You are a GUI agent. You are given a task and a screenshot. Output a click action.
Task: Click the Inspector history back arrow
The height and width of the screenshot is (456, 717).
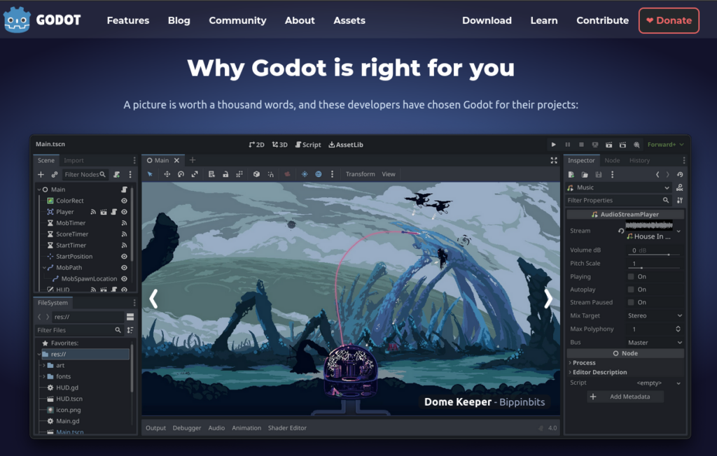pyautogui.click(x=657, y=175)
